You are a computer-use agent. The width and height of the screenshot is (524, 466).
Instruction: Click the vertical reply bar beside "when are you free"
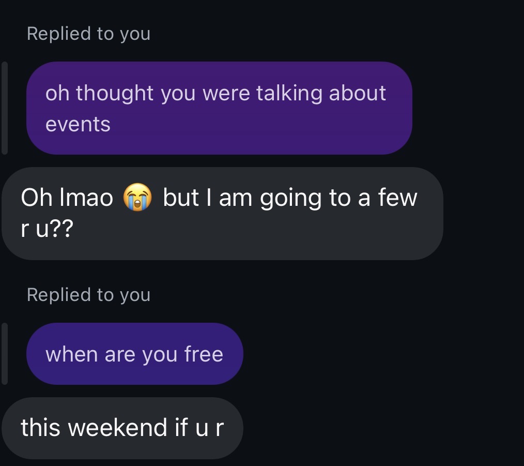(5, 354)
